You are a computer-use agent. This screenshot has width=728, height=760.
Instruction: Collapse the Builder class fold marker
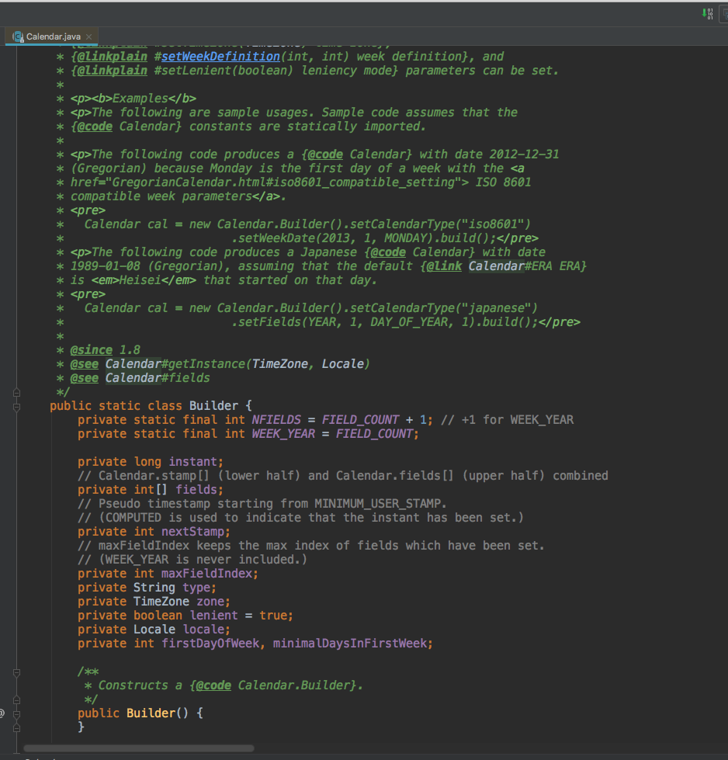tap(16, 407)
